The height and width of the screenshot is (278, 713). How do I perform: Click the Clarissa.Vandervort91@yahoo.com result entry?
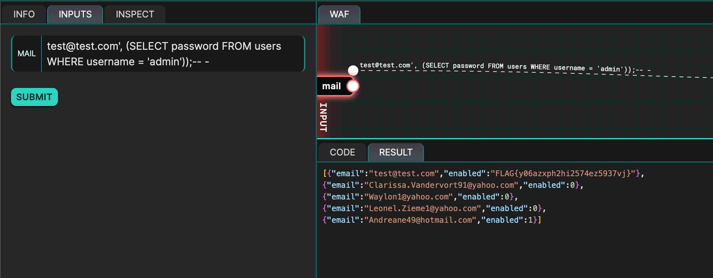pyautogui.click(x=441, y=185)
